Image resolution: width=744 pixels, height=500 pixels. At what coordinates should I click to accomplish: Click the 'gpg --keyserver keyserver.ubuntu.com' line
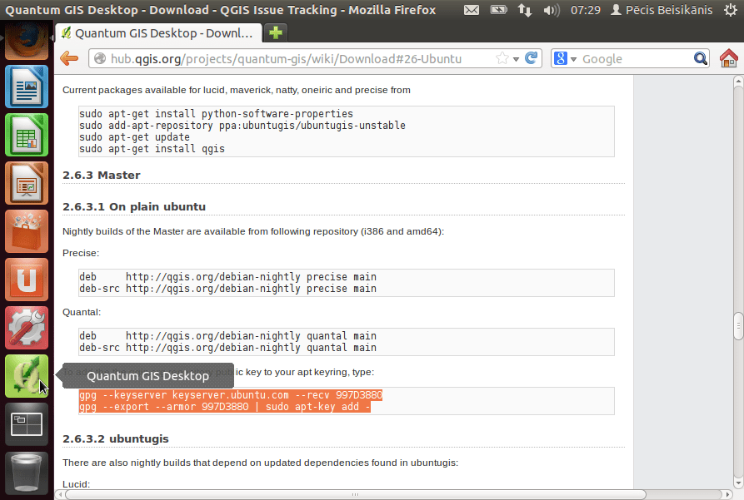pyautogui.click(x=231, y=395)
